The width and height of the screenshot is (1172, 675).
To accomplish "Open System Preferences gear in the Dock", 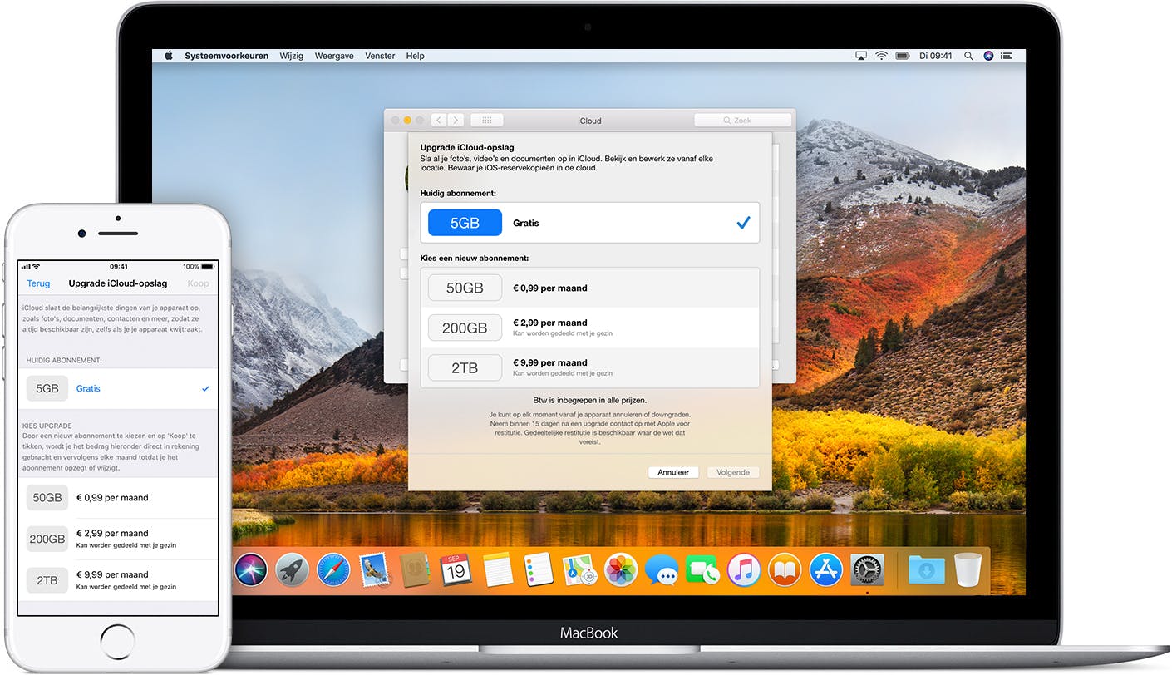I will click(867, 570).
